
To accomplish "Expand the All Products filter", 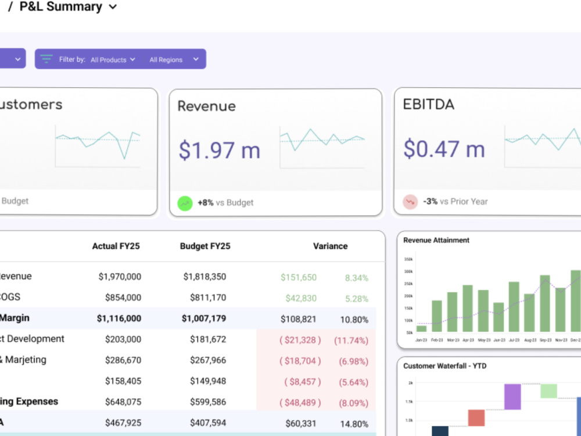I will (113, 60).
